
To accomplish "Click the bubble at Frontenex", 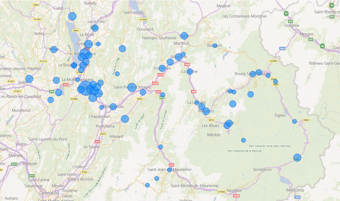I will pos(162,68).
